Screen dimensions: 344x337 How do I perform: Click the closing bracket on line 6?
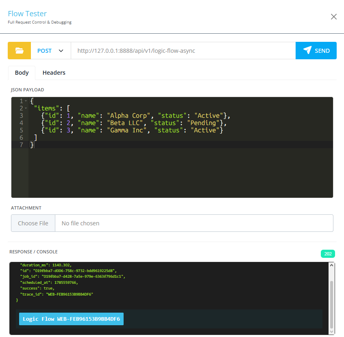(35, 138)
